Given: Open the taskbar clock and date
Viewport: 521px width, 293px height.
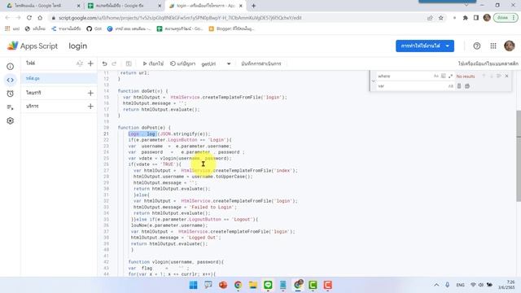Looking at the screenshot, I should point(506,285).
